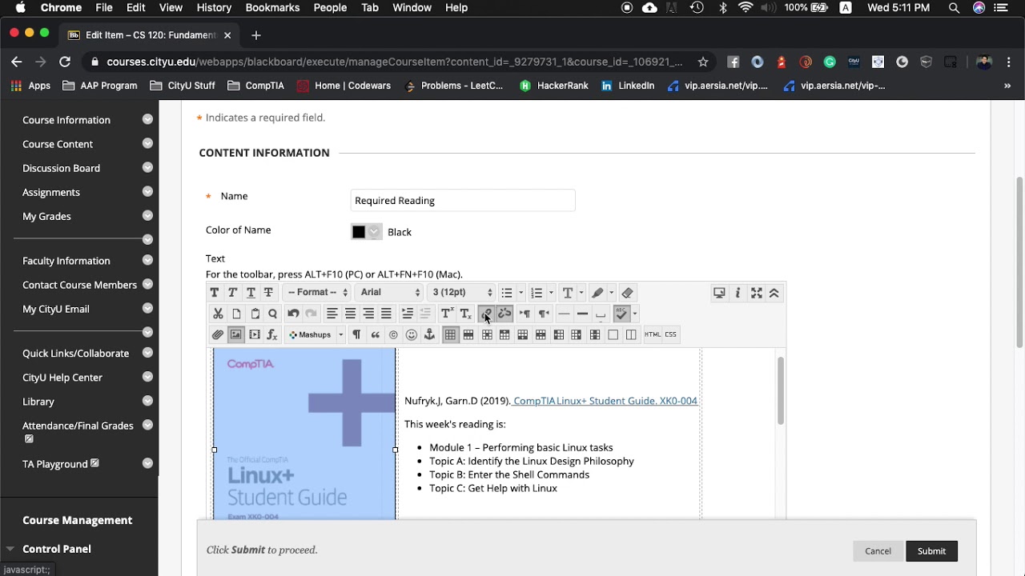Open the Arial font family dropdown
This screenshot has width=1025, height=576.
(389, 293)
